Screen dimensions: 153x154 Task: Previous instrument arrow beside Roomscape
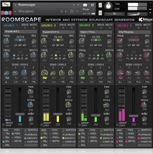(74, 5)
